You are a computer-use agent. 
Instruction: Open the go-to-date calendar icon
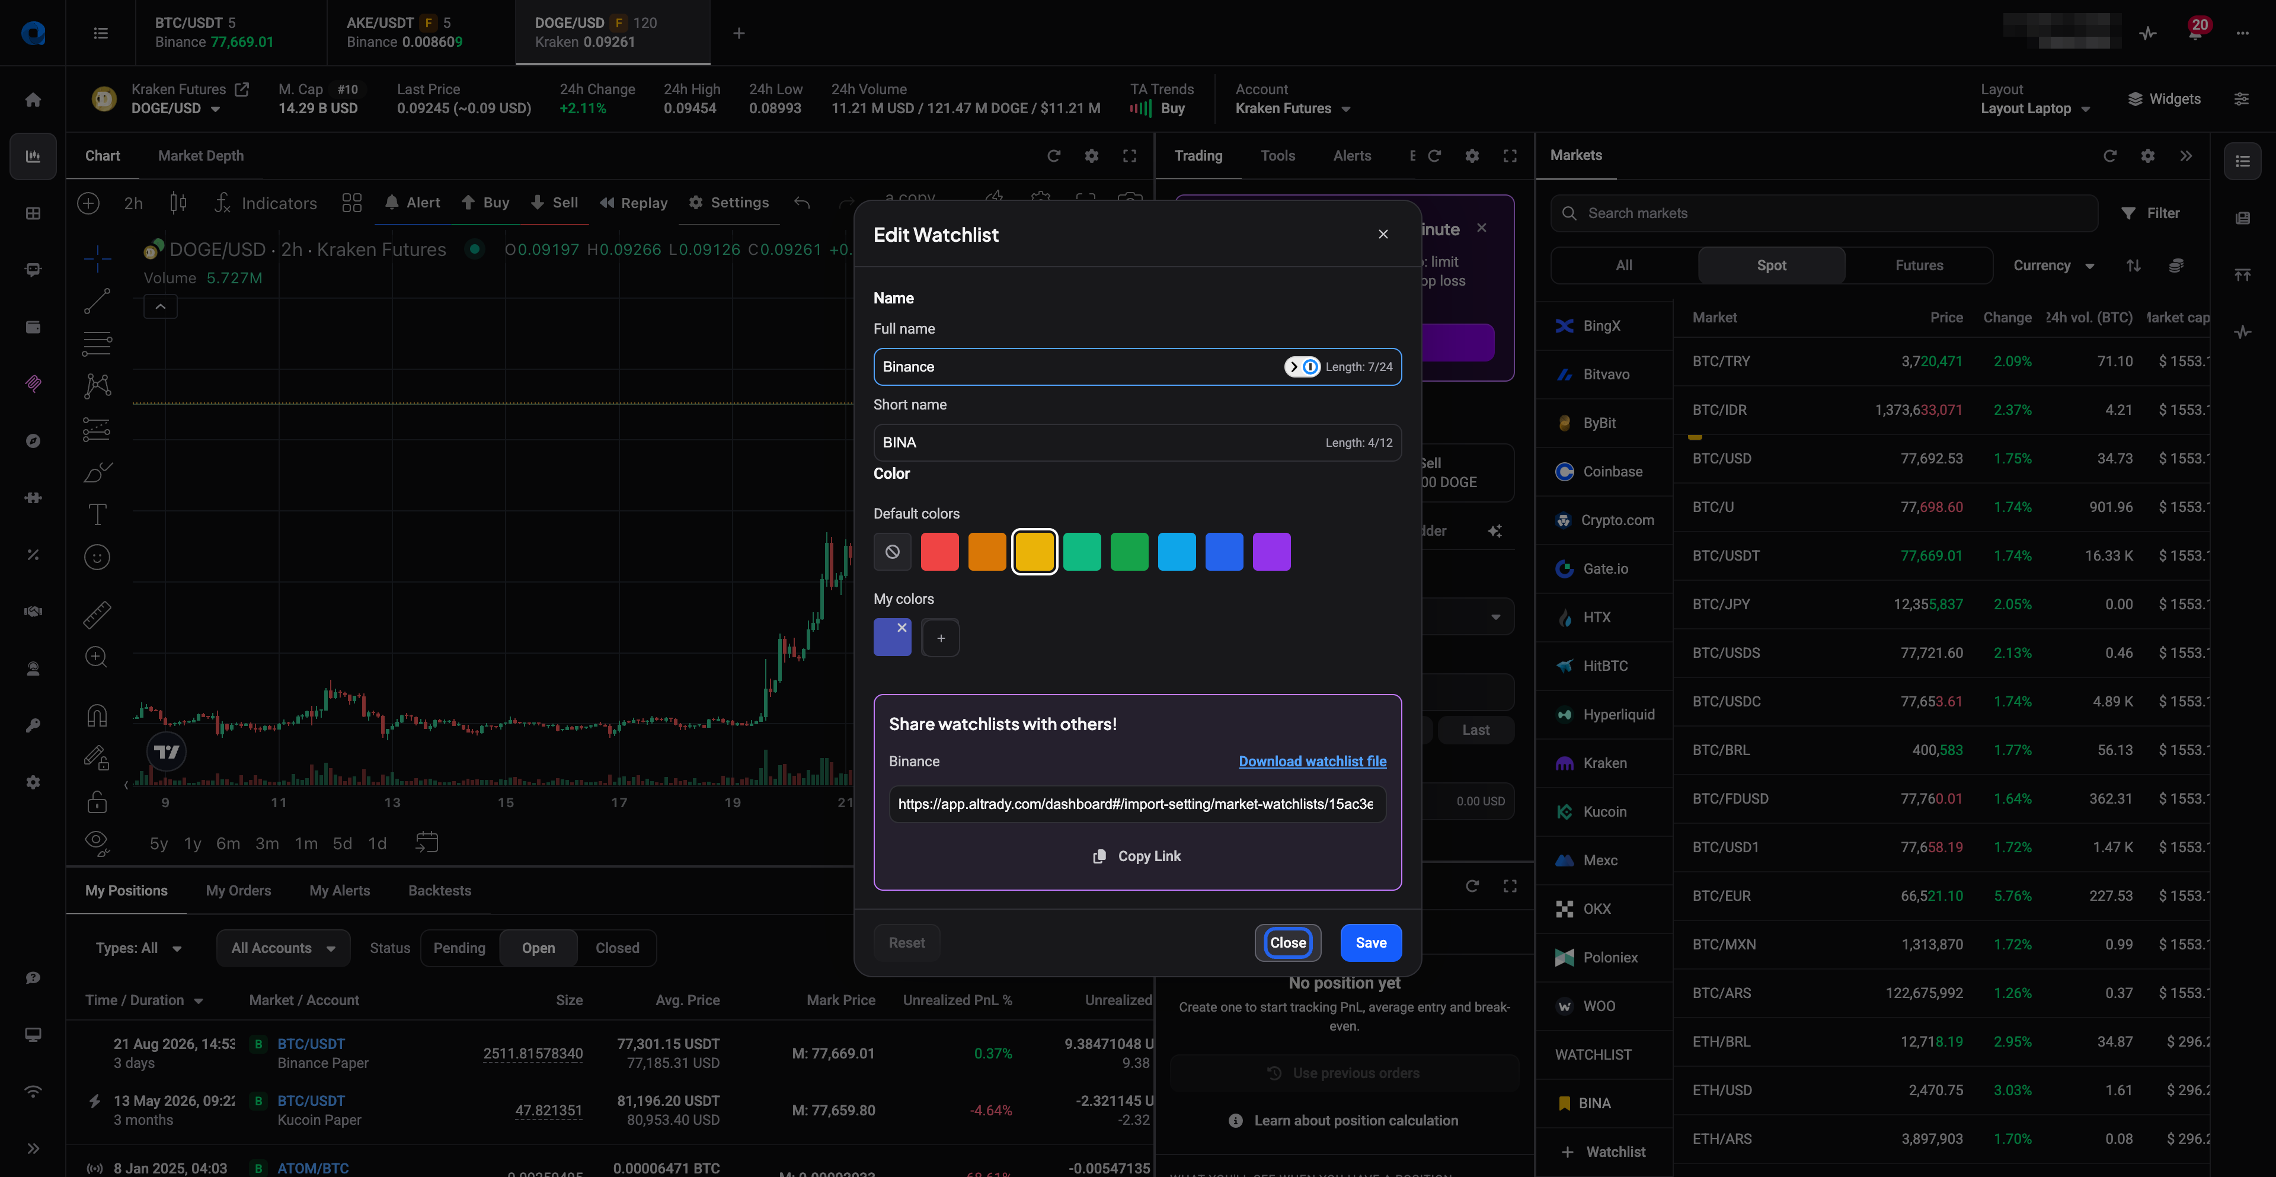click(x=427, y=842)
